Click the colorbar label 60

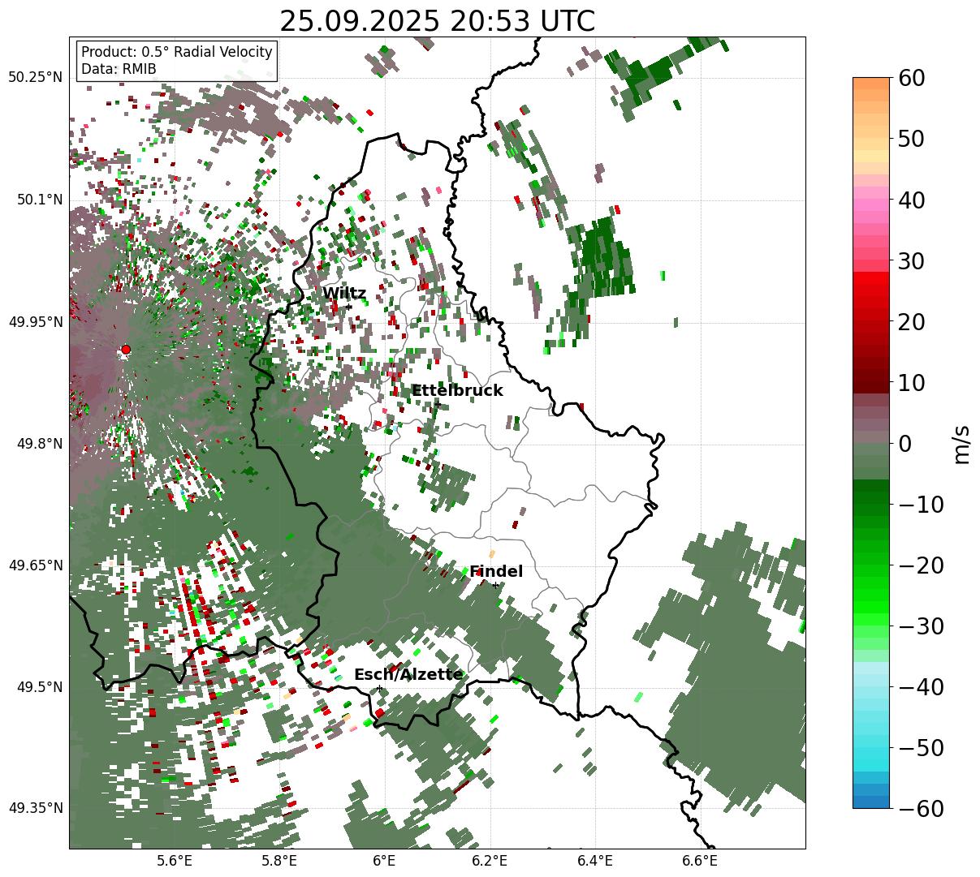pos(913,78)
